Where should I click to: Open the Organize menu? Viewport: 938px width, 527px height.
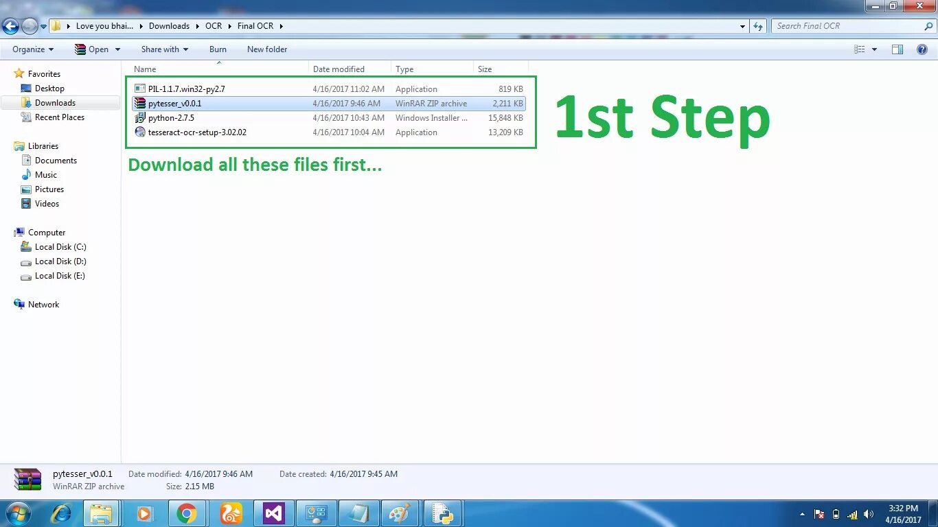(x=33, y=49)
